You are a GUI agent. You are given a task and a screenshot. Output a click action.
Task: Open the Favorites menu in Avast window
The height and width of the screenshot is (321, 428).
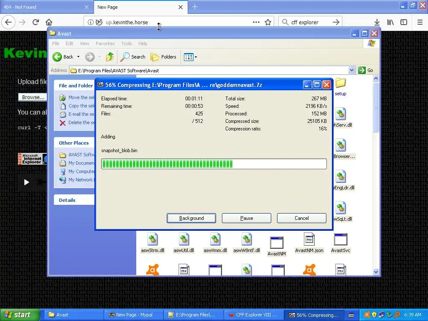pos(105,43)
